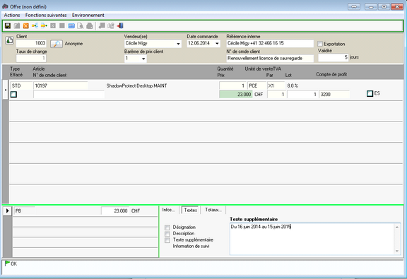Image resolution: width=407 pixels, height=279 pixels.
Task: Click the client search magnifier button
Action: tap(57, 44)
